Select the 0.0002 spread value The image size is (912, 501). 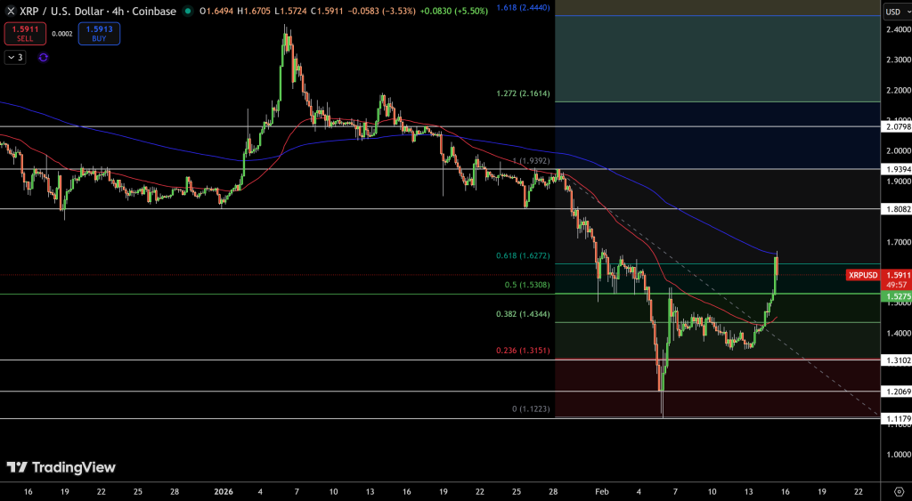pos(62,34)
